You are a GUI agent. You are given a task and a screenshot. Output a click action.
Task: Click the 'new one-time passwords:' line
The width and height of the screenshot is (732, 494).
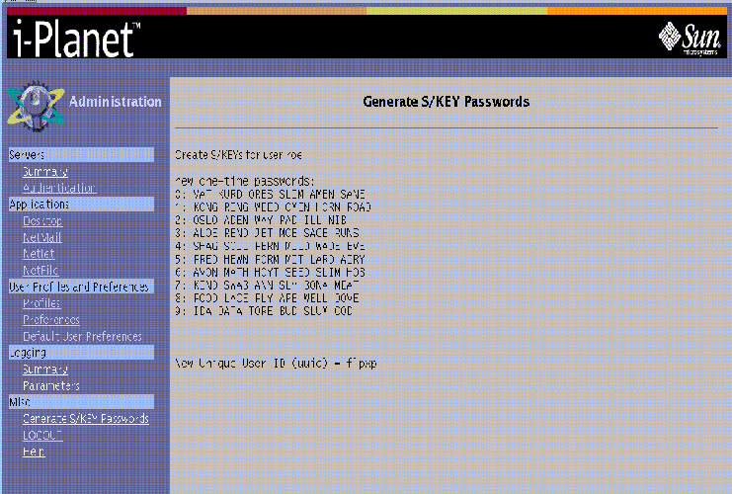[245, 181]
